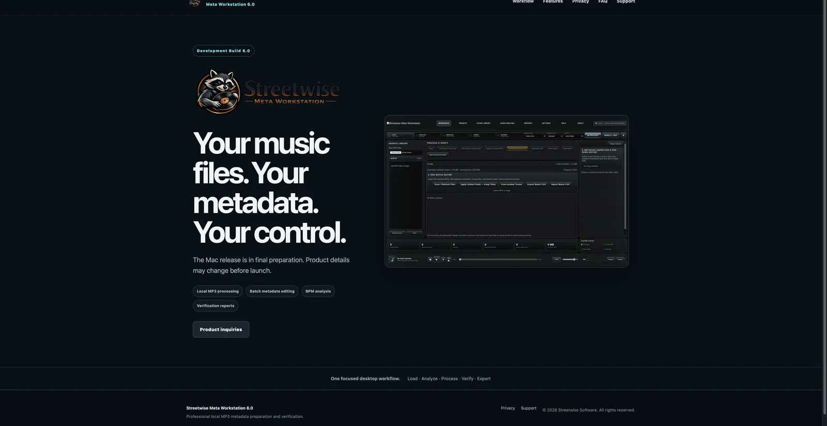The width and height of the screenshot is (827, 426).
Task: Open the footer Support link
Action: 528,408
